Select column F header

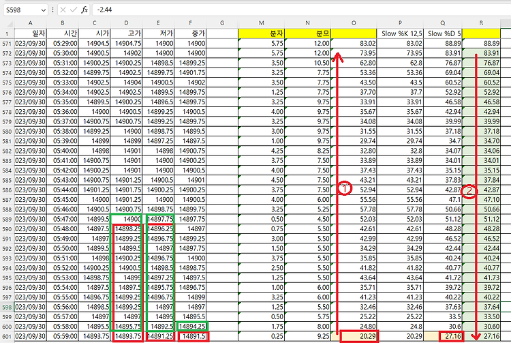[190, 23]
